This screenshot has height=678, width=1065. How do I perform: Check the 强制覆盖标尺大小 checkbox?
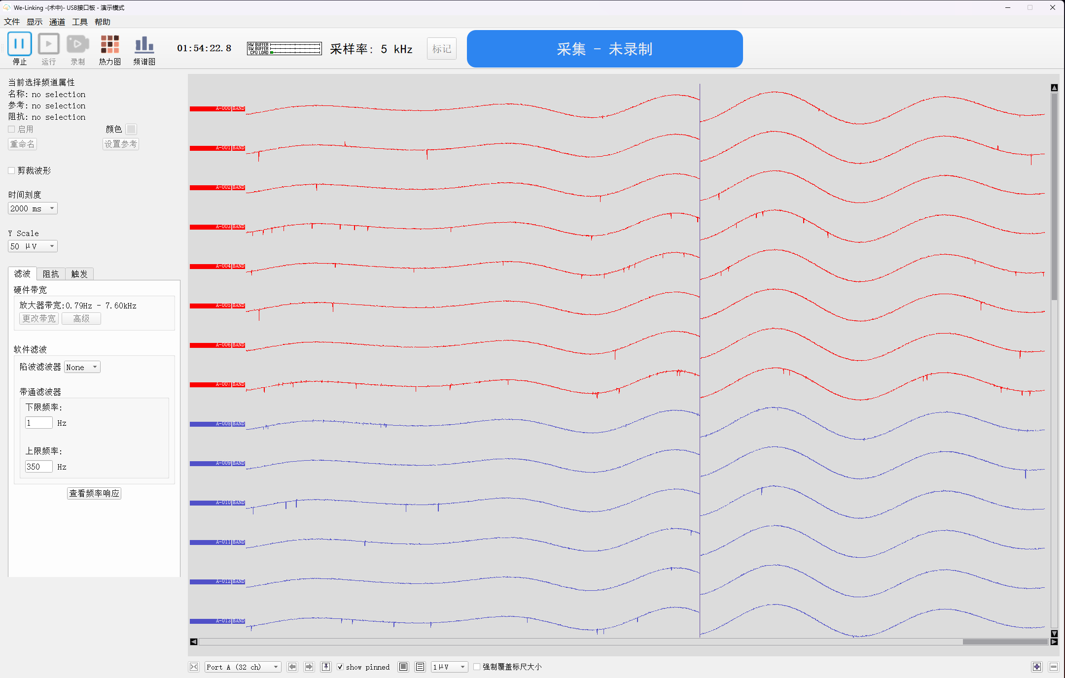coord(477,667)
